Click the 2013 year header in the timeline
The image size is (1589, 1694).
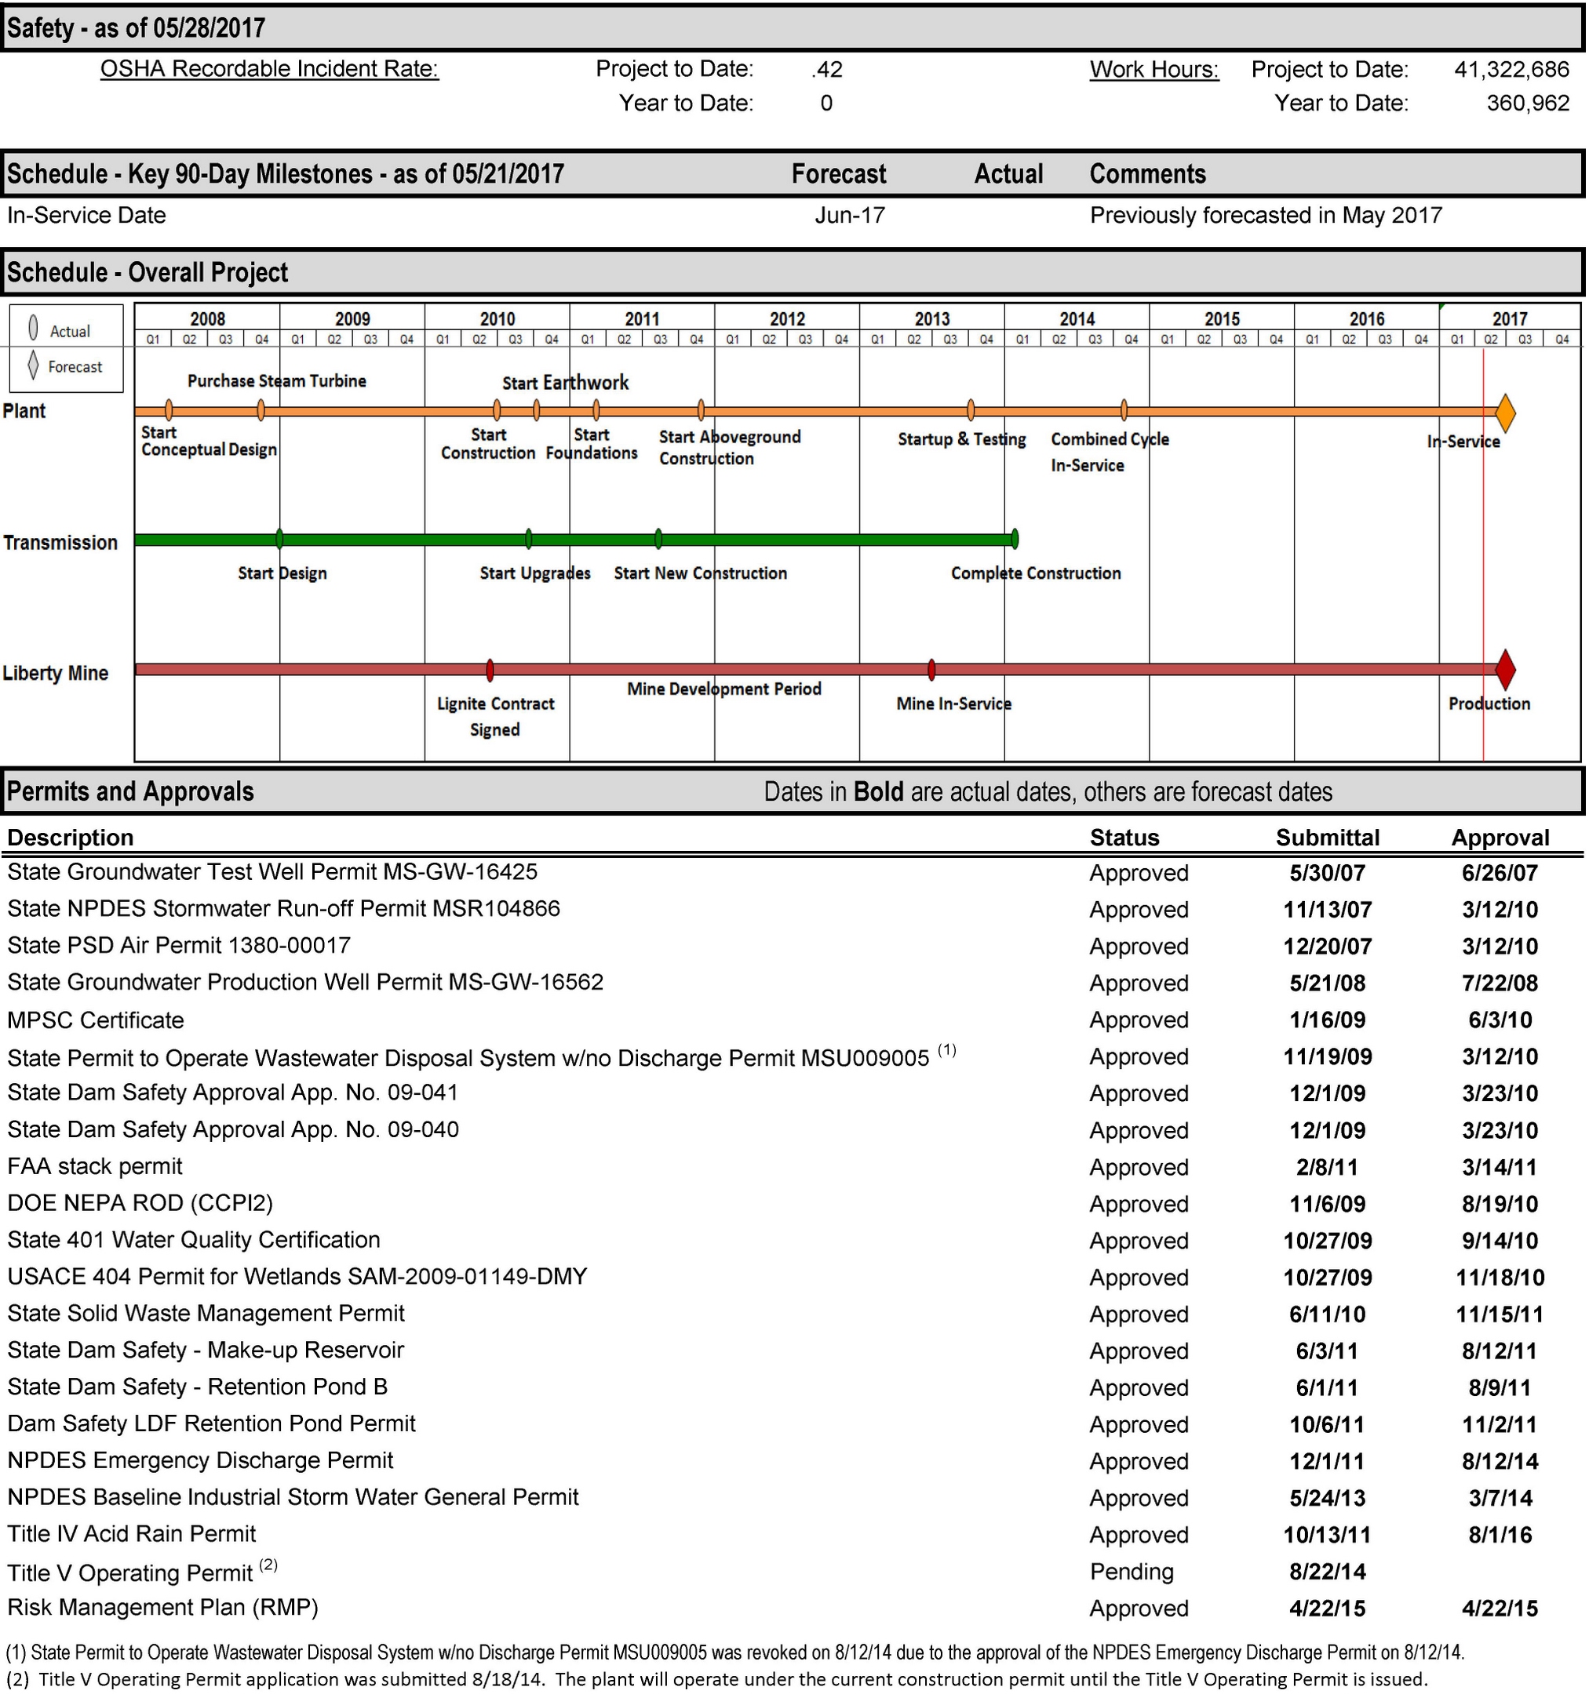coord(931,318)
